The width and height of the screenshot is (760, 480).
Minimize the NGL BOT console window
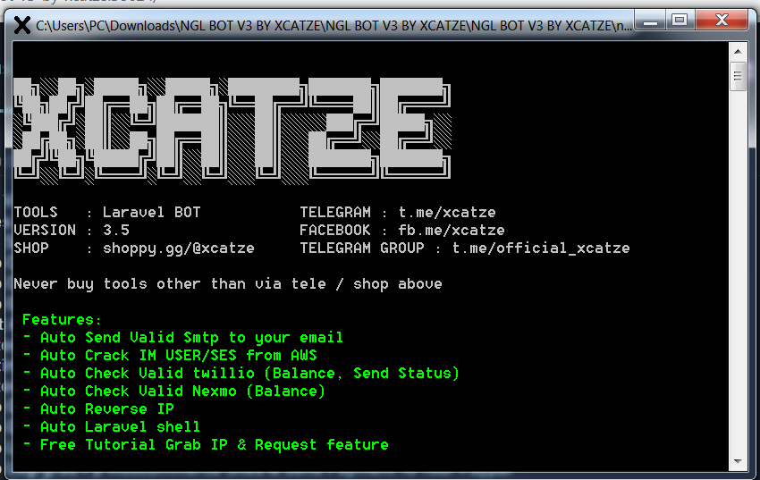coord(652,21)
